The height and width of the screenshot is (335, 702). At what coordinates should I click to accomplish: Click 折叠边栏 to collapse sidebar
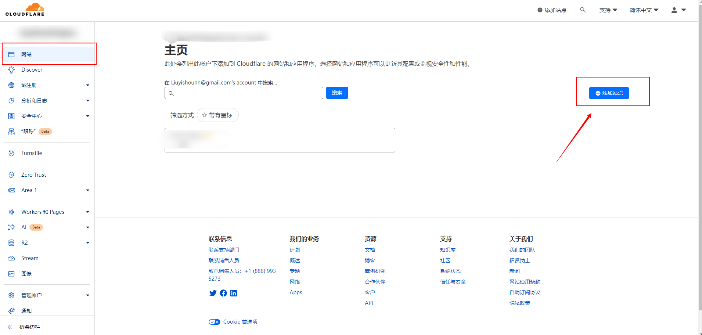click(30, 327)
